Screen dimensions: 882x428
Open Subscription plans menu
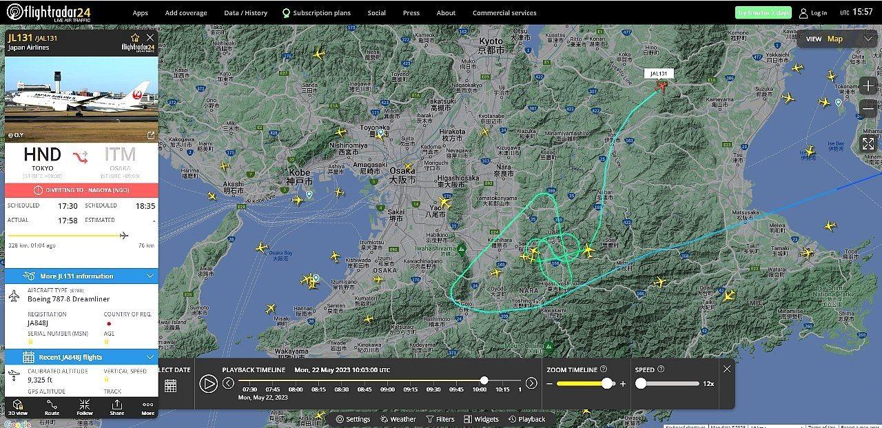[316, 12]
